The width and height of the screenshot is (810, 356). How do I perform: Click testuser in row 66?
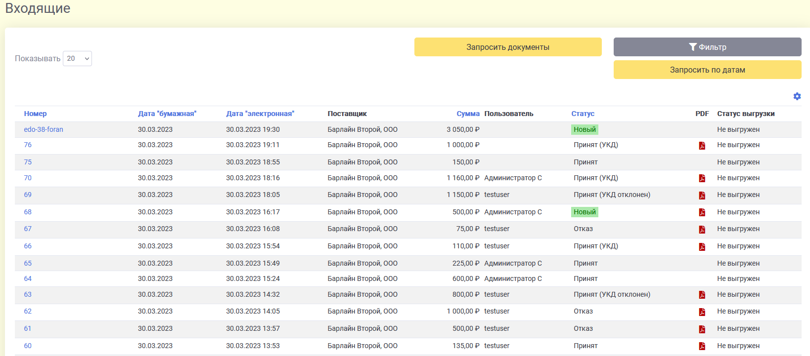(x=496, y=246)
